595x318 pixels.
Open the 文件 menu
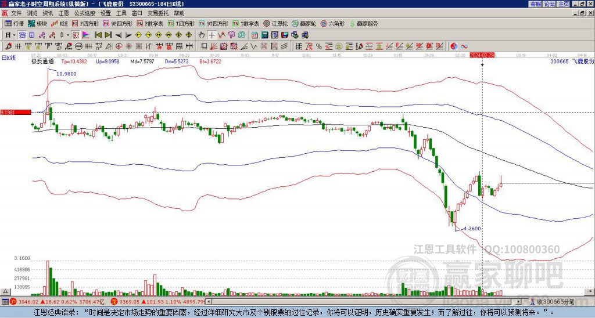tap(16, 13)
